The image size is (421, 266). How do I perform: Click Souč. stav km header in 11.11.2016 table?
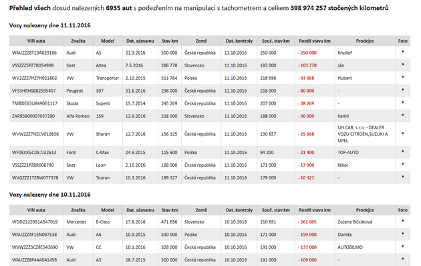tap(276, 41)
